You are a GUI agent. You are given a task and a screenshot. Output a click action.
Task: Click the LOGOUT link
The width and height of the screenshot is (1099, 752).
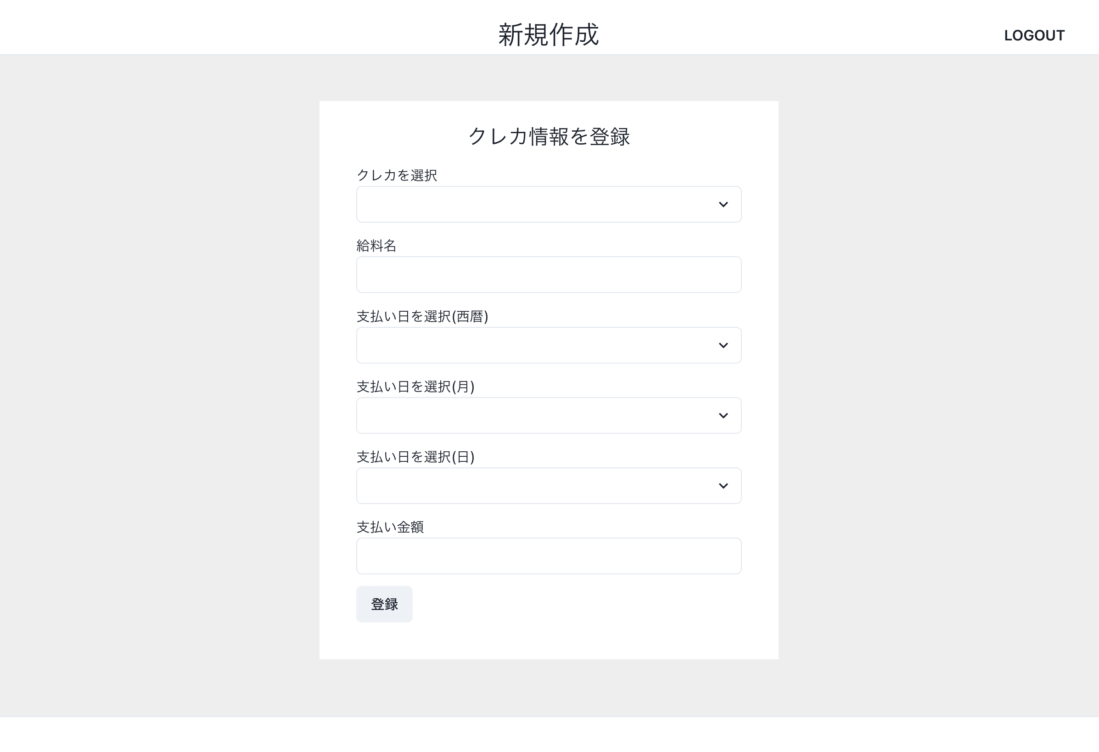point(1034,35)
